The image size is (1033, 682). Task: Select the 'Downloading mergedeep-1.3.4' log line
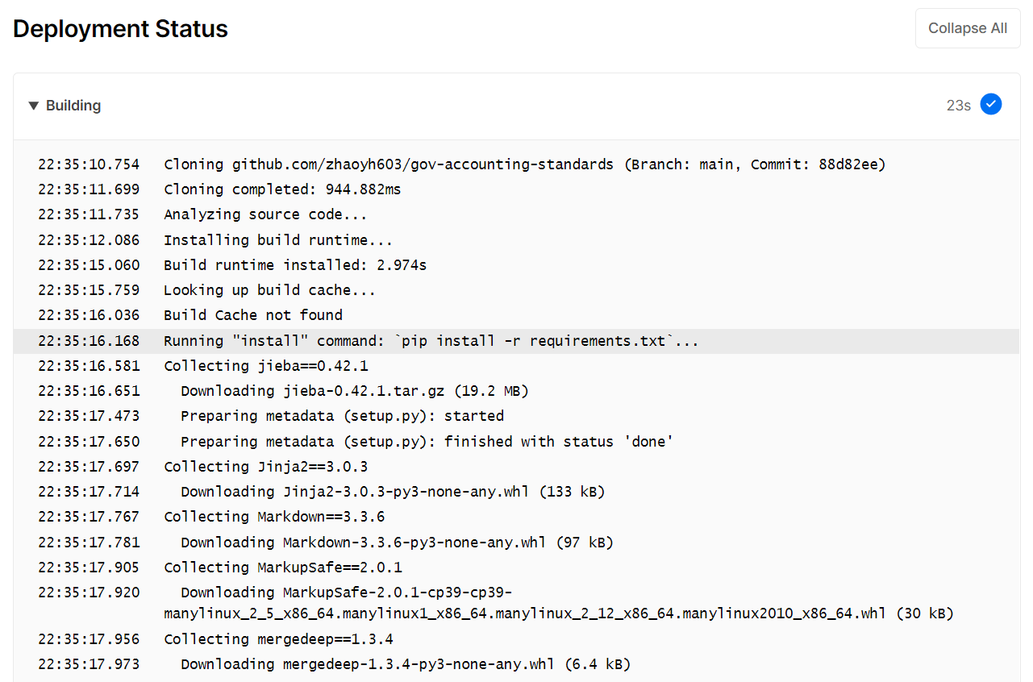click(405, 664)
